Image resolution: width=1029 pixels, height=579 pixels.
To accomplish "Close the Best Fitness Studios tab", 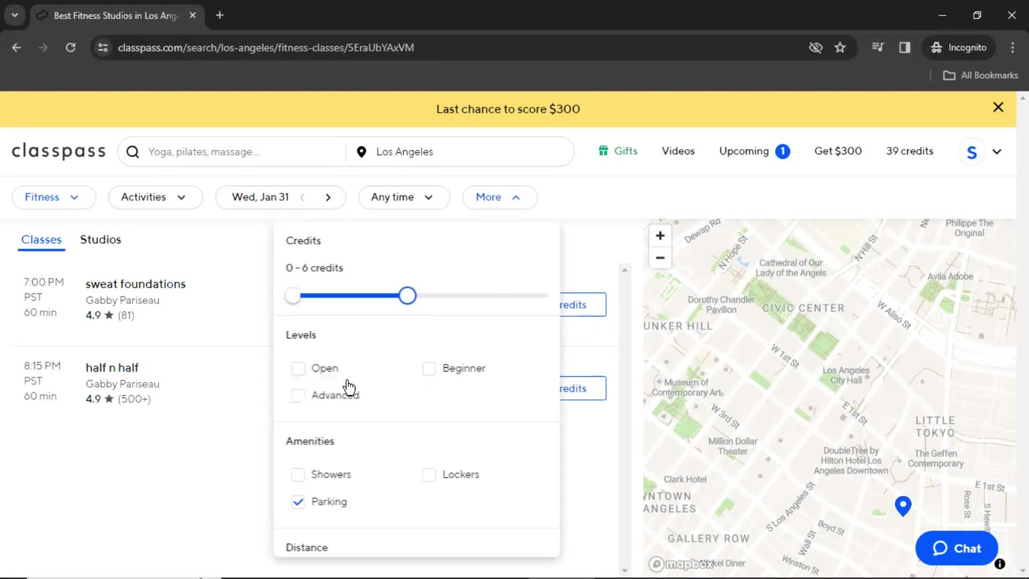I will tap(192, 15).
